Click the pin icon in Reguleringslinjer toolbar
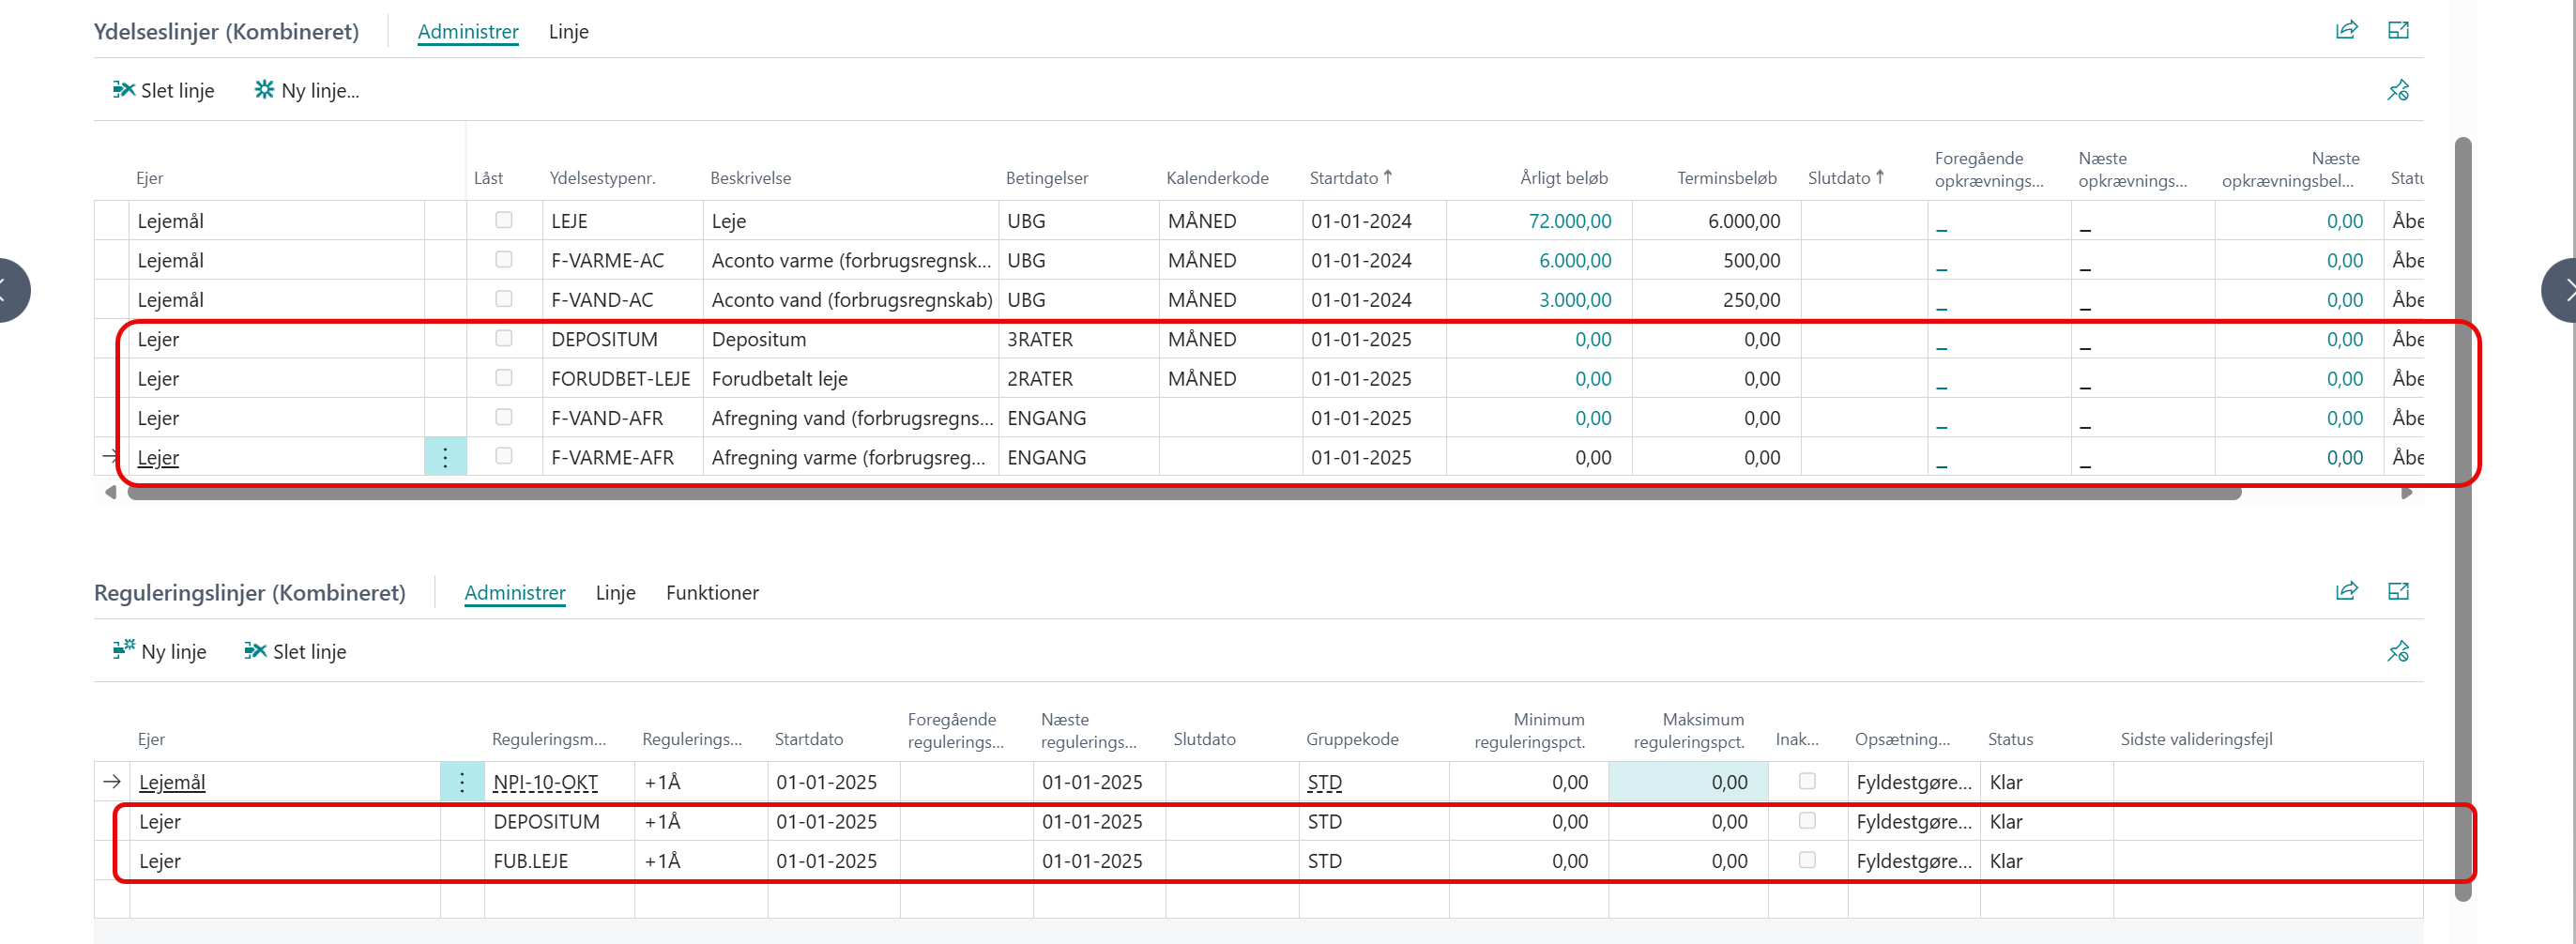2576x944 pixels. click(2398, 652)
